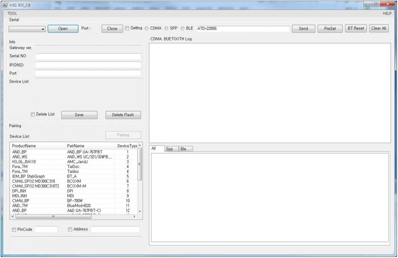The width and height of the screenshot is (398, 258).
Task: Select the CDMA radio button
Action: [147, 29]
